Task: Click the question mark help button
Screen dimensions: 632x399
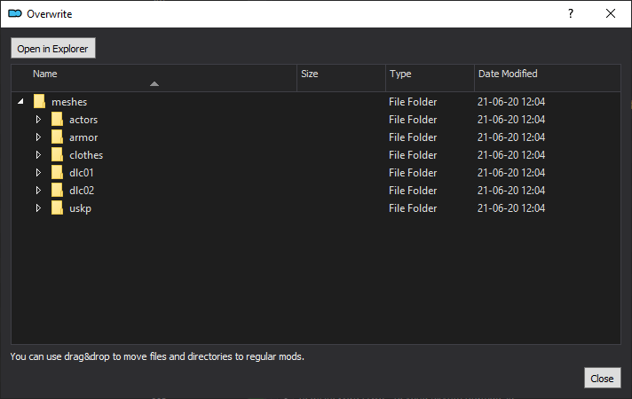Action: pos(571,13)
